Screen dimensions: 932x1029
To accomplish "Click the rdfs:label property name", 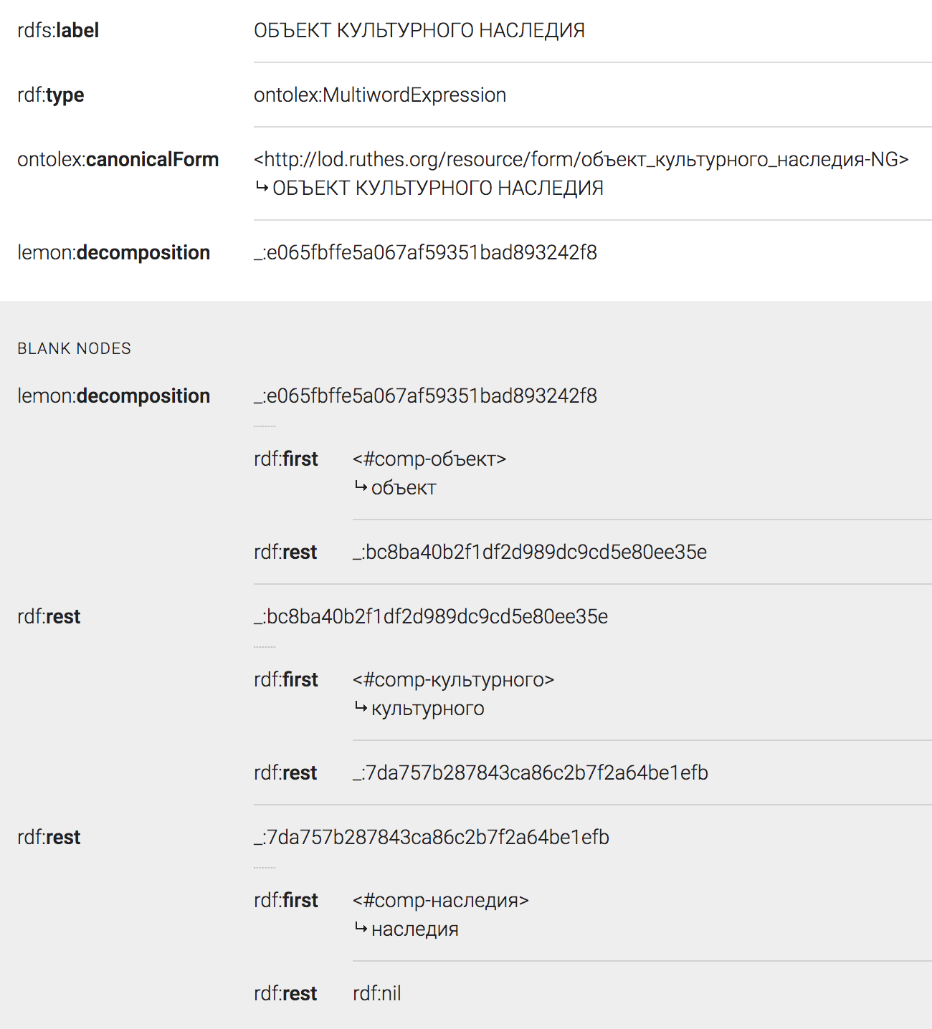I will tap(58, 30).
